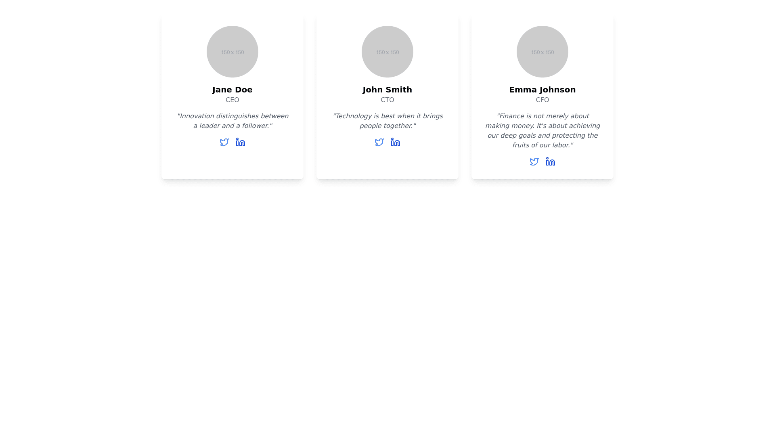The height and width of the screenshot is (436, 775).
Task: Click Emma Johnson's avatar placeholder image
Action: tap(542, 52)
